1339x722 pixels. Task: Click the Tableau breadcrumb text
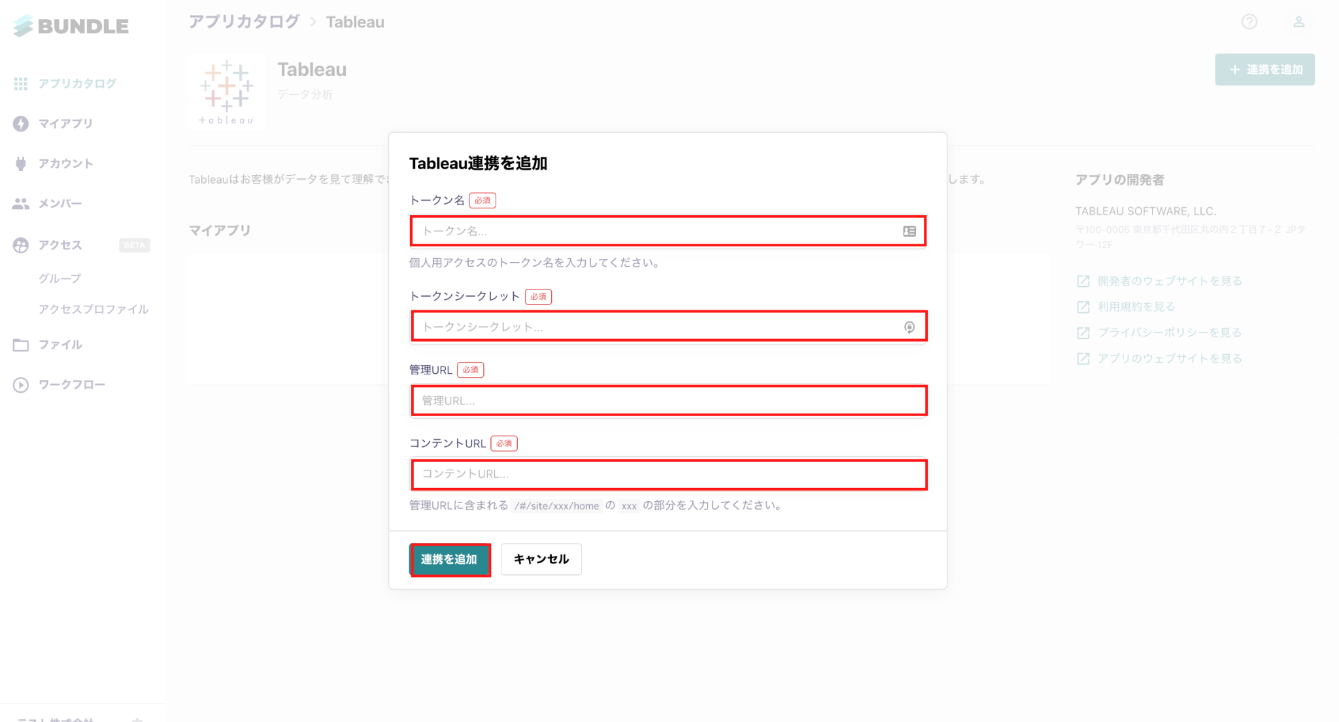point(355,22)
